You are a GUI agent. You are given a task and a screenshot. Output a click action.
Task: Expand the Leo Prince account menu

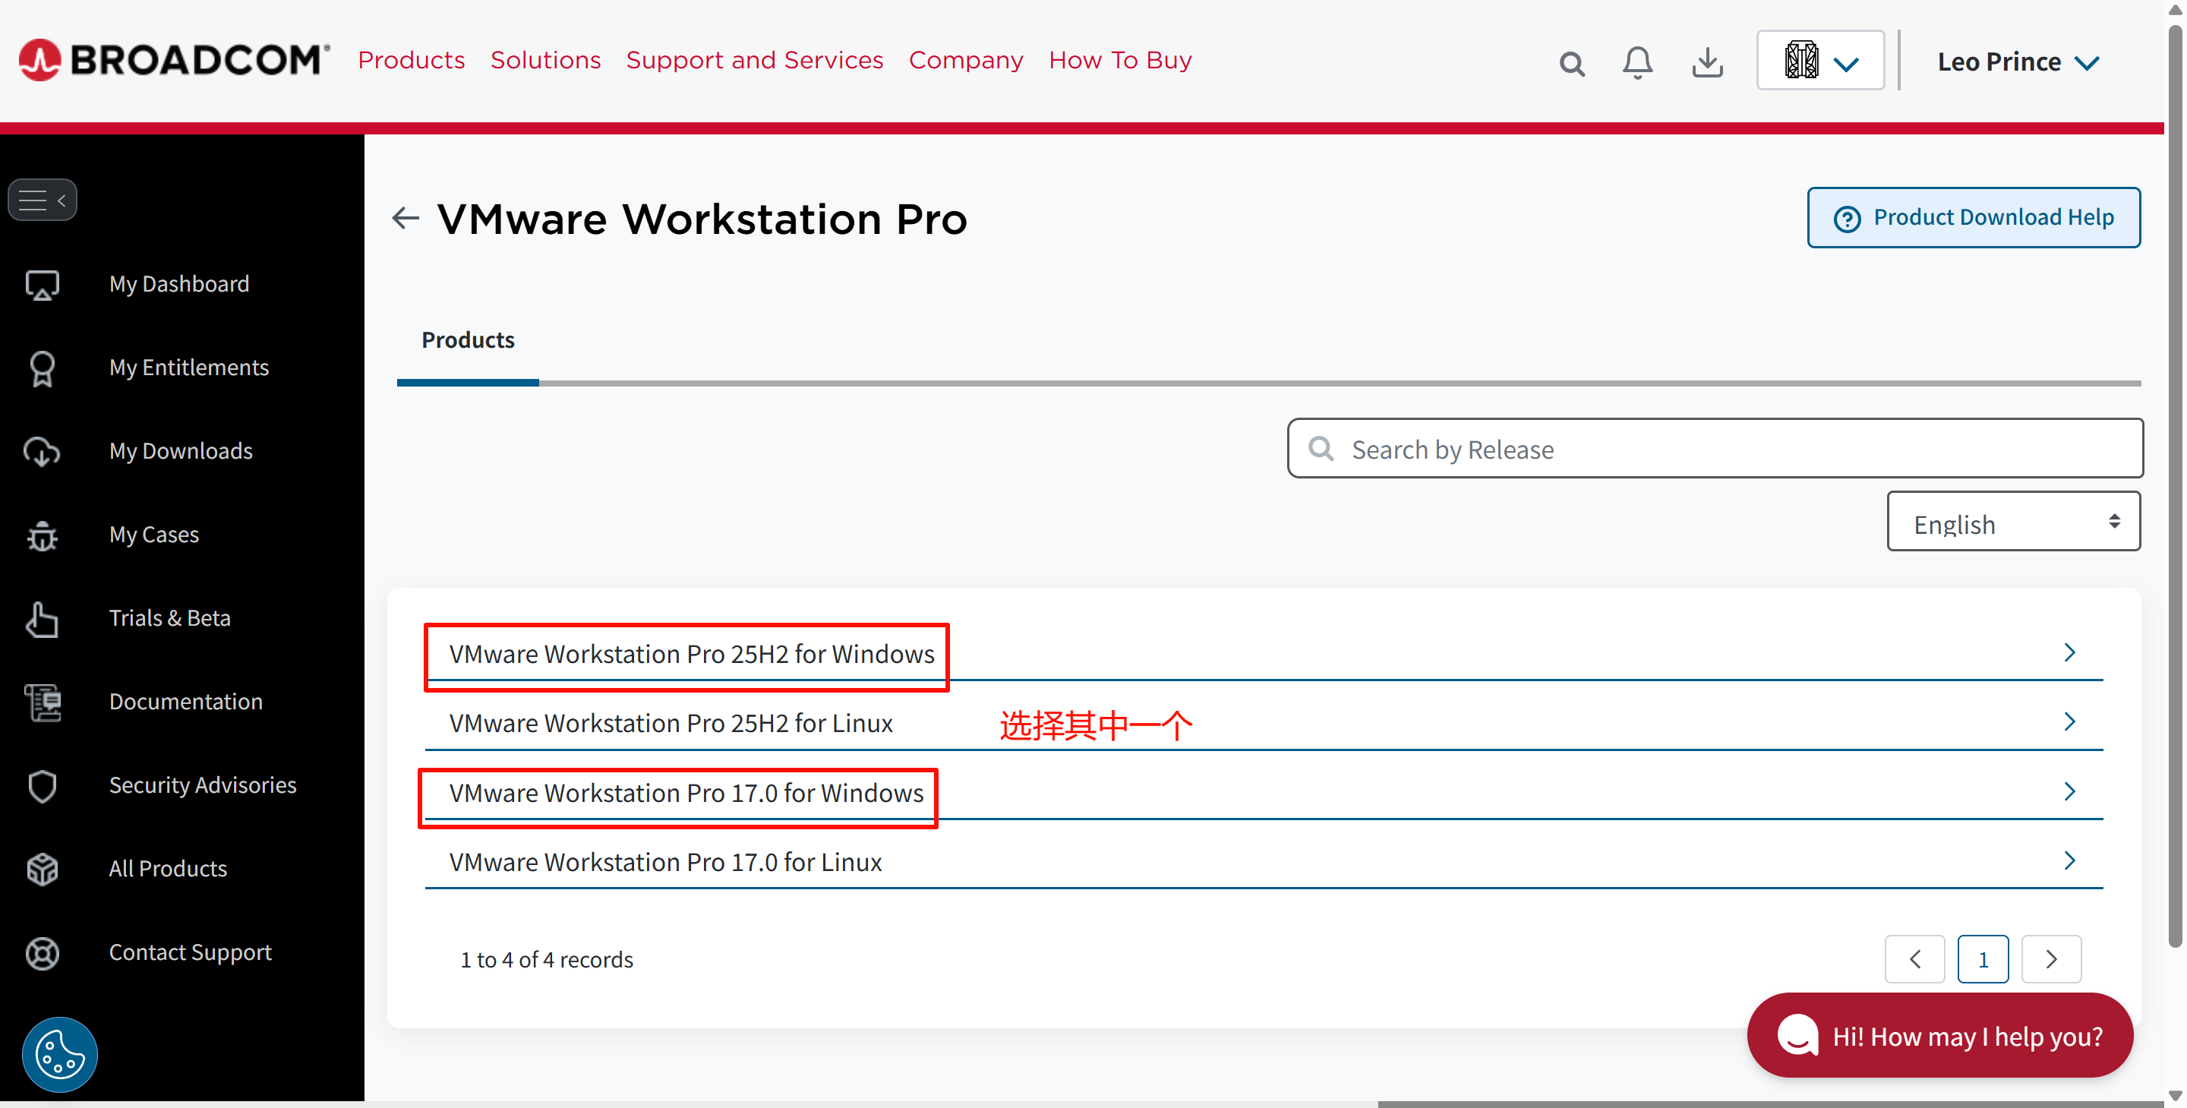pyautogui.click(x=2017, y=62)
